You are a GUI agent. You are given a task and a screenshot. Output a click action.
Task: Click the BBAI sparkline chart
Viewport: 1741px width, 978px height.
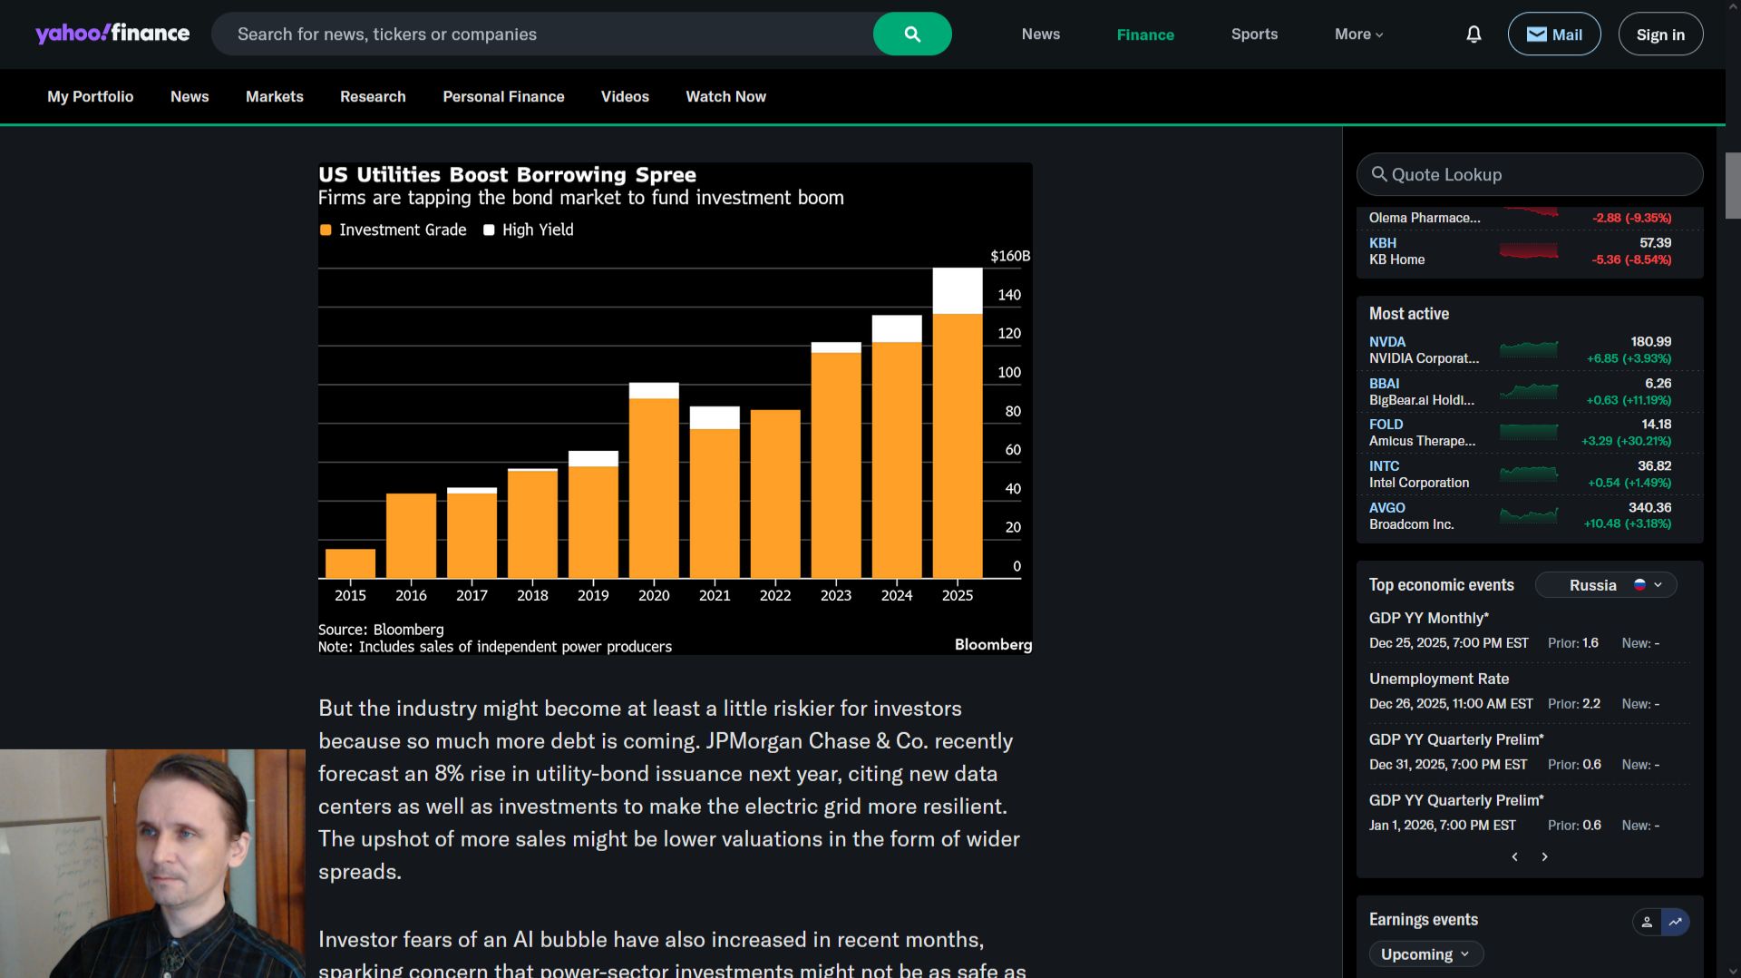[1529, 391]
